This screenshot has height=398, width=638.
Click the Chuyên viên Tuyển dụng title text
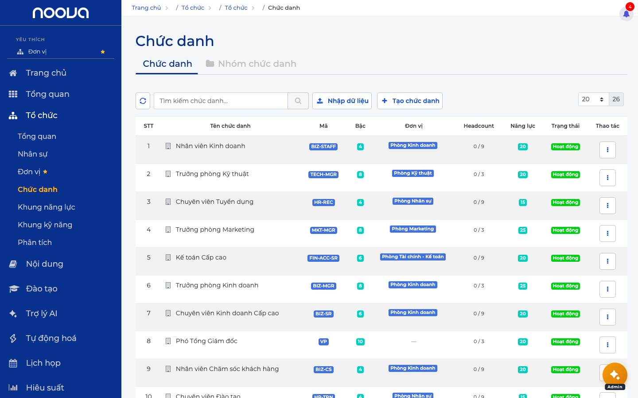[214, 202]
